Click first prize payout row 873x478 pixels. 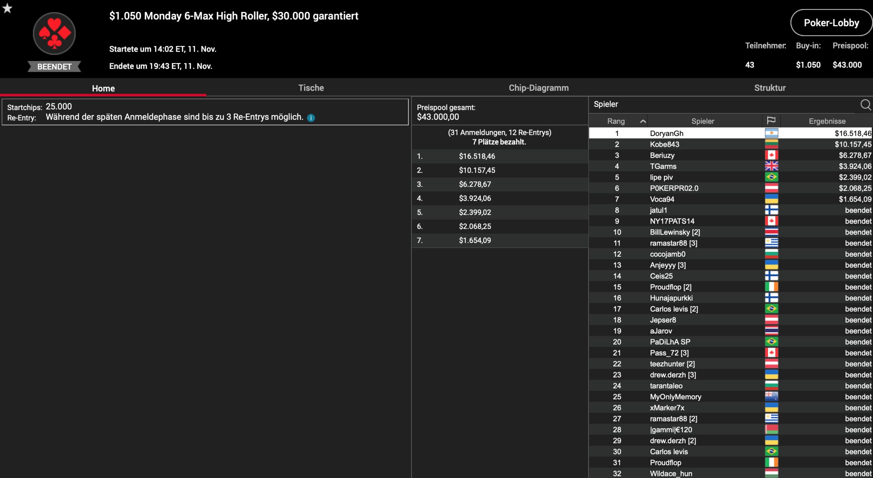[499, 156]
